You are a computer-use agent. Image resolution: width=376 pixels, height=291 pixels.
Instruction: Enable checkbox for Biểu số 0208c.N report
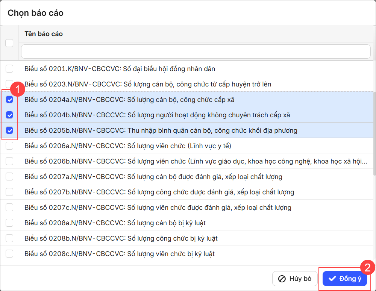pyautogui.click(x=9, y=253)
